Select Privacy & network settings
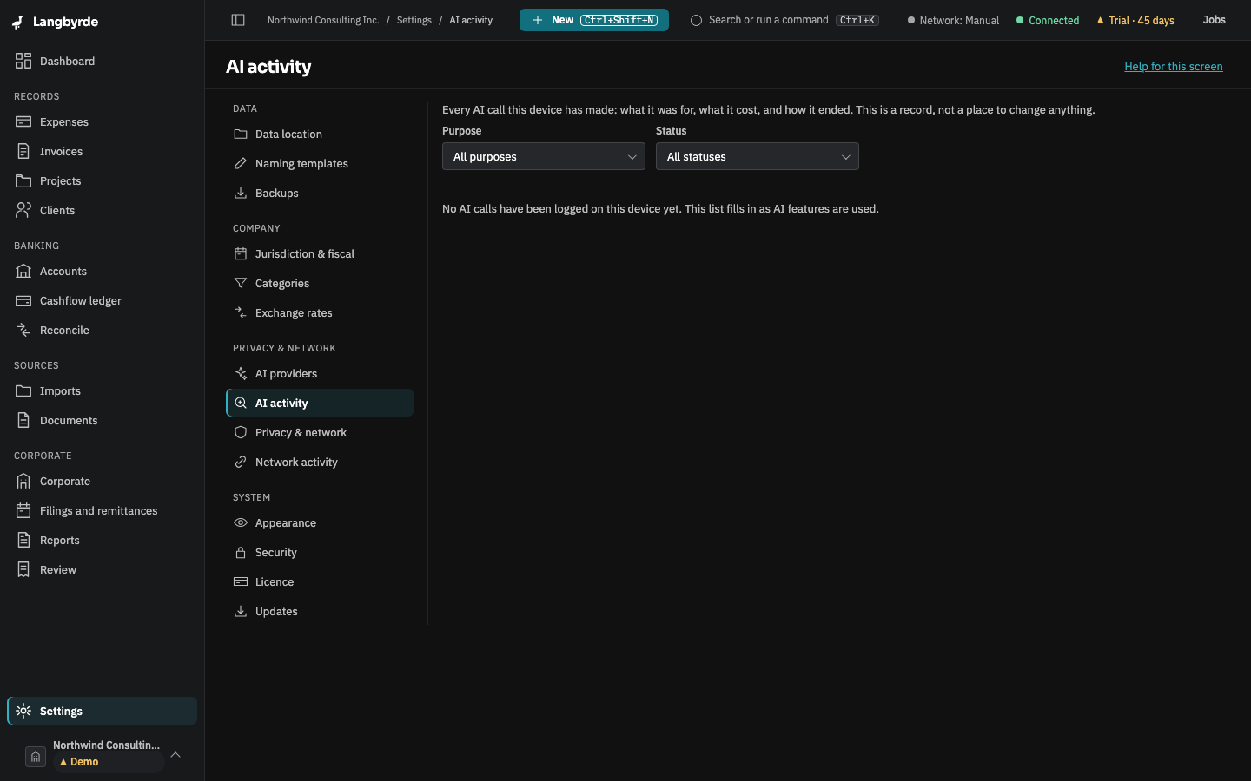Viewport: 1251px width, 781px height. [x=320, y=433]
